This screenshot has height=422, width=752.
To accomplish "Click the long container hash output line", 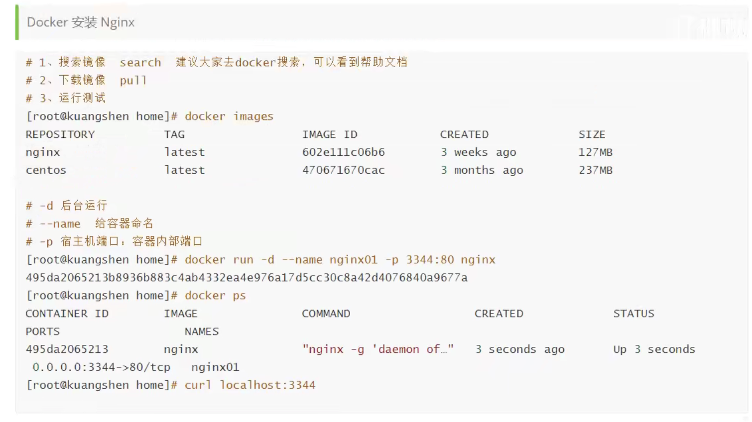I will coord(247,278).
